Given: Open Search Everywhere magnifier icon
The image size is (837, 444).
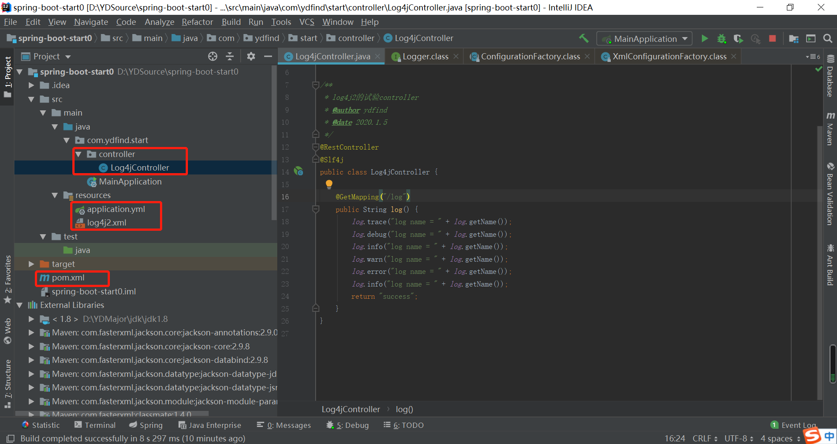Looking at the screenshot, I should tap(827, 38).
